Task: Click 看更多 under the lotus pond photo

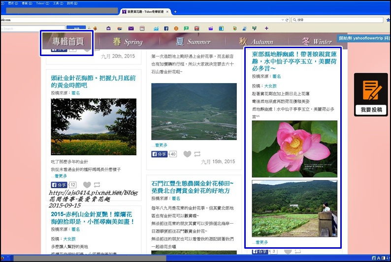Action: click(261, 242)
